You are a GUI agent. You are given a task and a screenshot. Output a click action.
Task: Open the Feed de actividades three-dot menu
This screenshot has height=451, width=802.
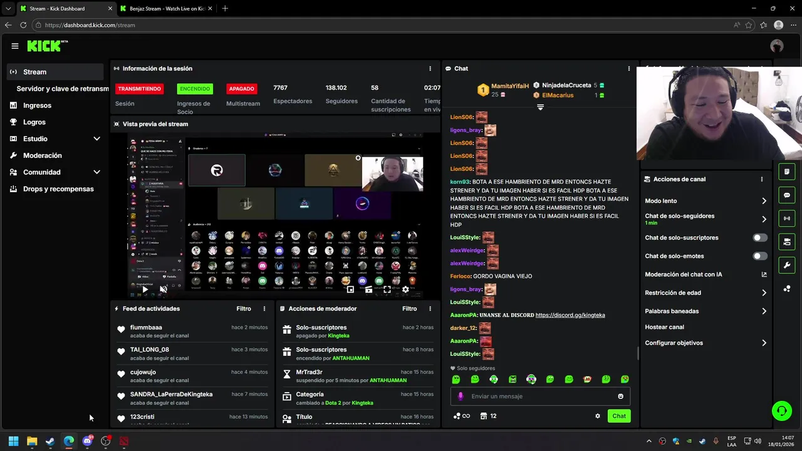click(x=264, y=309)
